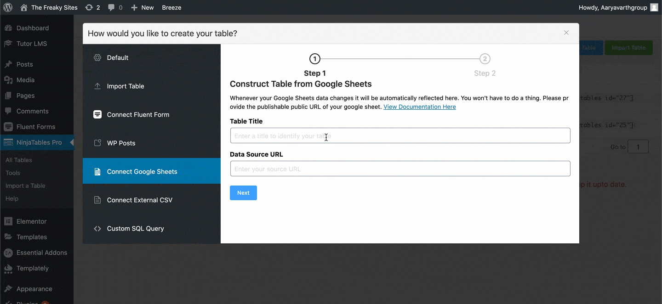
Task: Focus the Data Source URL input field
Action: (400, 169)
